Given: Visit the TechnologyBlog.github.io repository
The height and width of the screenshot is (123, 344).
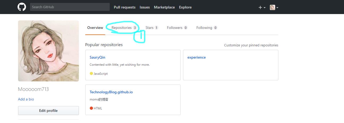Looking at the screenshot, I should 111,92.
